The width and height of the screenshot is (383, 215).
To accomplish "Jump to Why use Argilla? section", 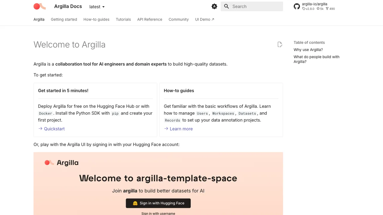I will pyautogui.click(x=308, y=50).
